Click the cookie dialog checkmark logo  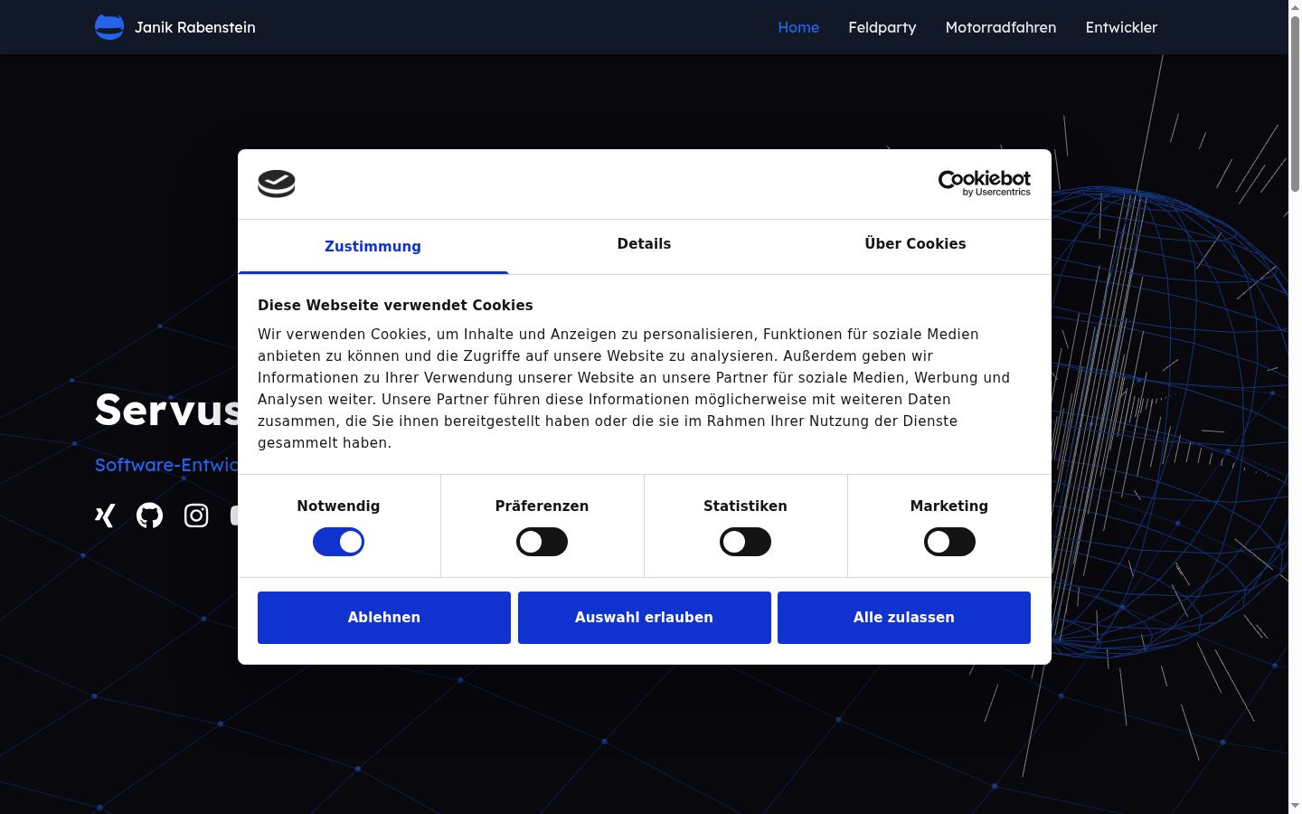coord(277,184)
